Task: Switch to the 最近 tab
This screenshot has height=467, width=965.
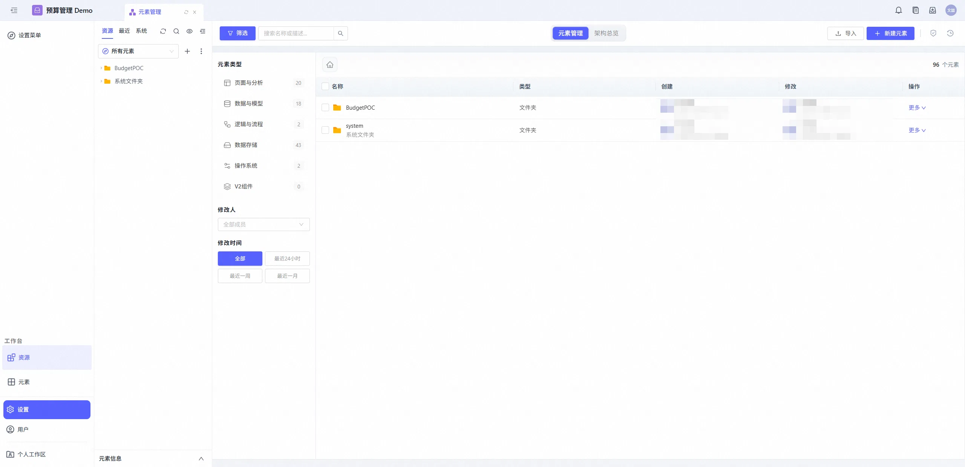Action: (x=124, y=31)
